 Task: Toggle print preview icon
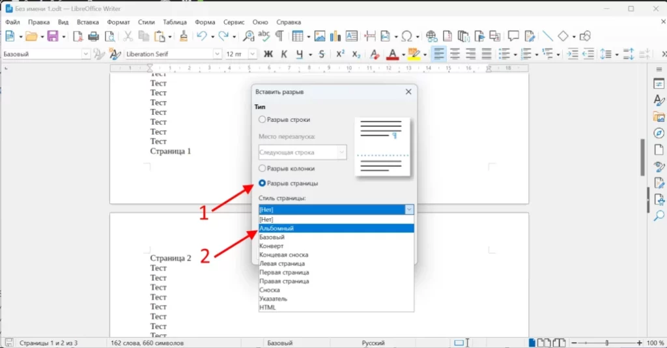109,36
